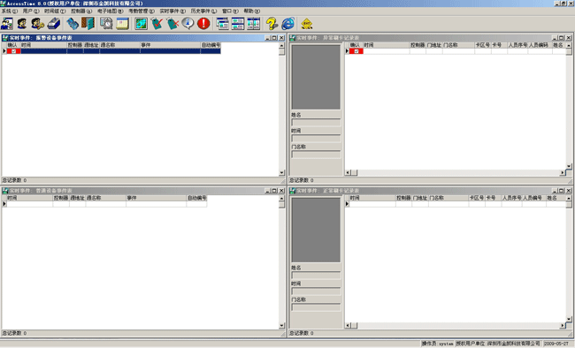Screen dimensions: 575x348
Task: Open the 电子地图 menu
Action: pyautogui.click(x=110, y=11)
